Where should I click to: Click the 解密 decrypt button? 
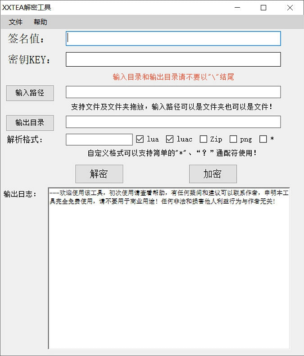coord(99,174)
